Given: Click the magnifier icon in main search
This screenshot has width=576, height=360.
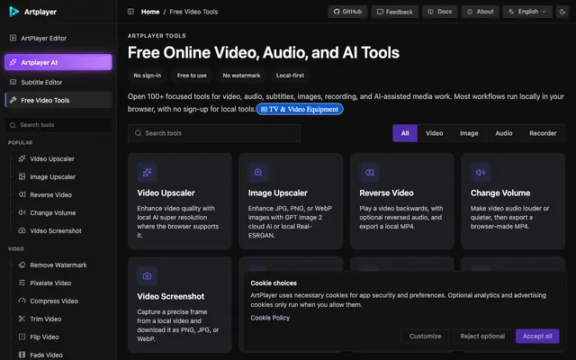Looking at the screenshot, I should click(x=138, y=133).
